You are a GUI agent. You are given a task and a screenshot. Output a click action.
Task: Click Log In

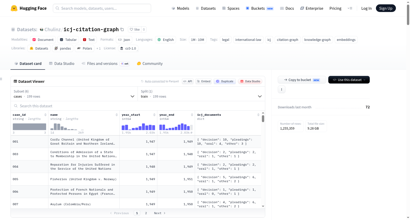click(x=366, y=8)
